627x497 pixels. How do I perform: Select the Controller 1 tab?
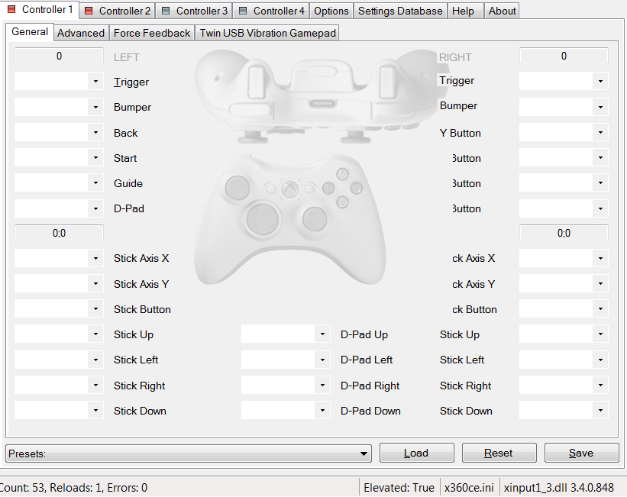[x=40, y=9]
